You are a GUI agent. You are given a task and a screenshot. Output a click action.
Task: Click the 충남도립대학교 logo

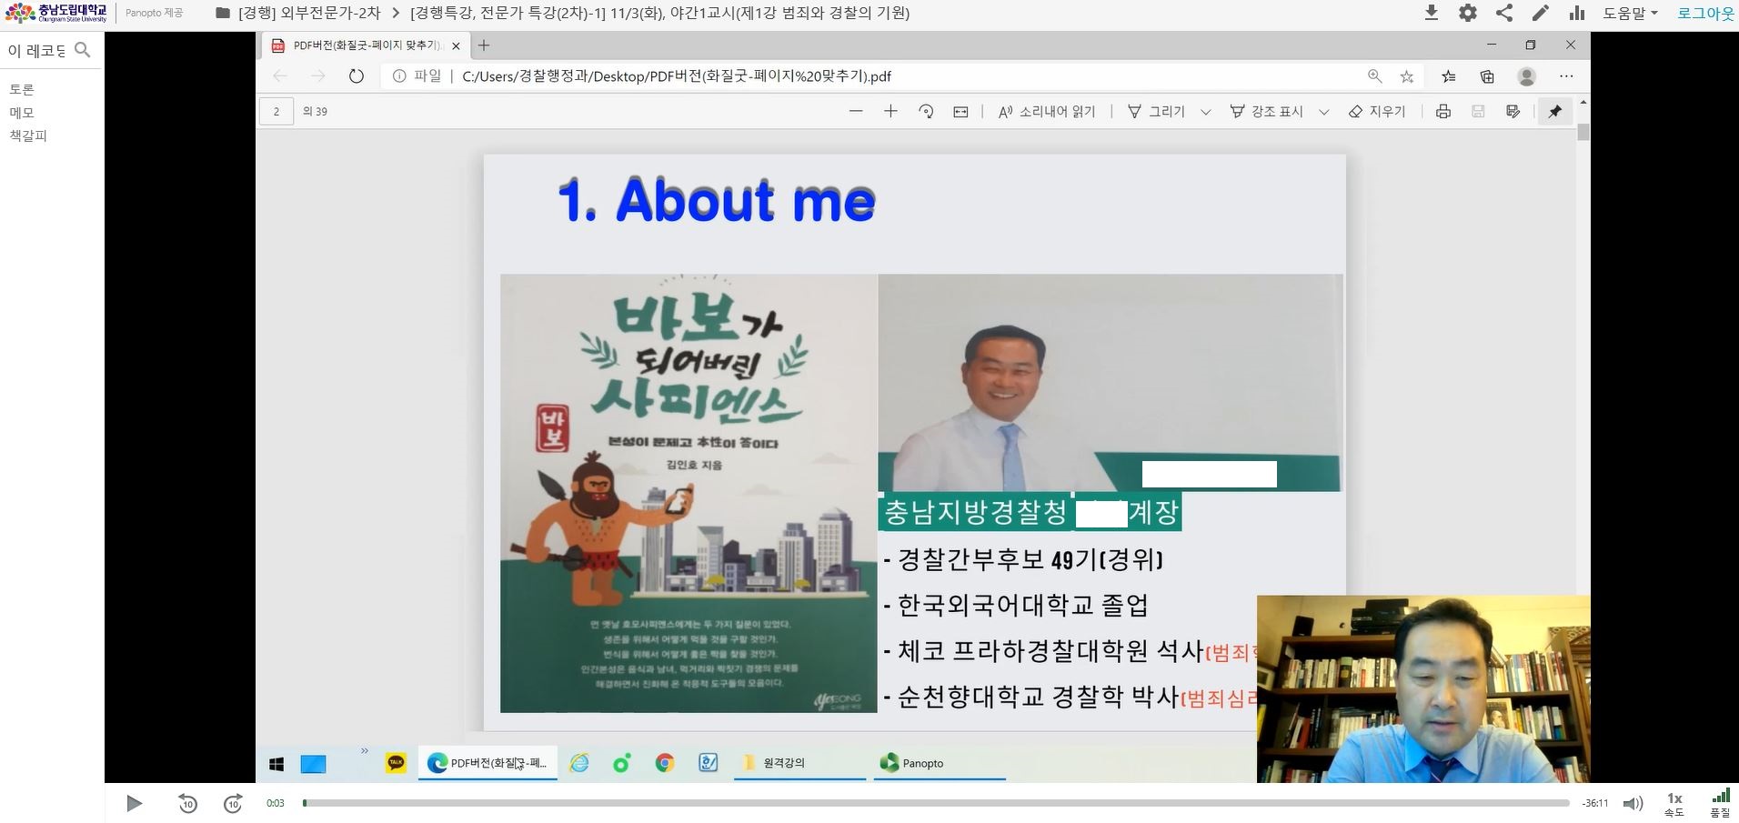click(x=56, y=13)
